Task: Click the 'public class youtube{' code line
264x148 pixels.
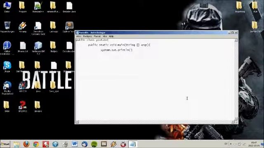Action: point(92,40)
